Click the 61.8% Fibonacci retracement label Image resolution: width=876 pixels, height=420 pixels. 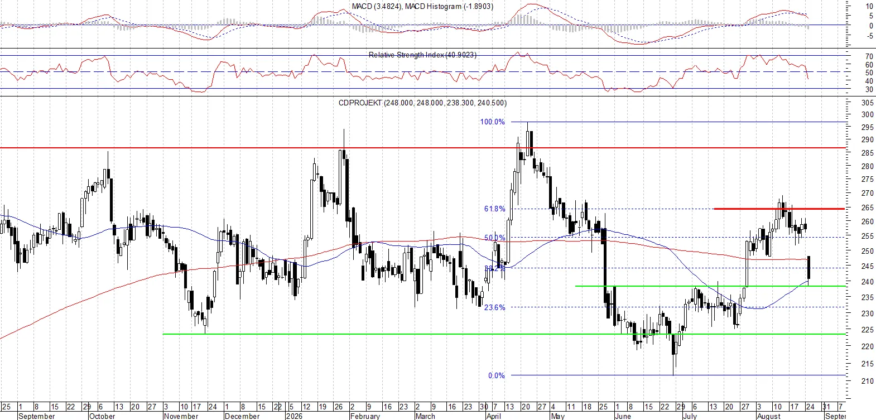(x=494, y=209)
